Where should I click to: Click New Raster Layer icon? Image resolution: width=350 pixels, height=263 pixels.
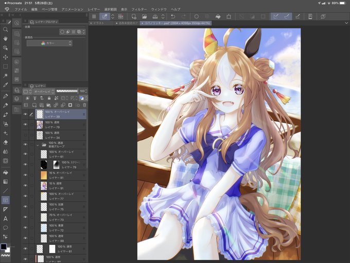(34, 105)
